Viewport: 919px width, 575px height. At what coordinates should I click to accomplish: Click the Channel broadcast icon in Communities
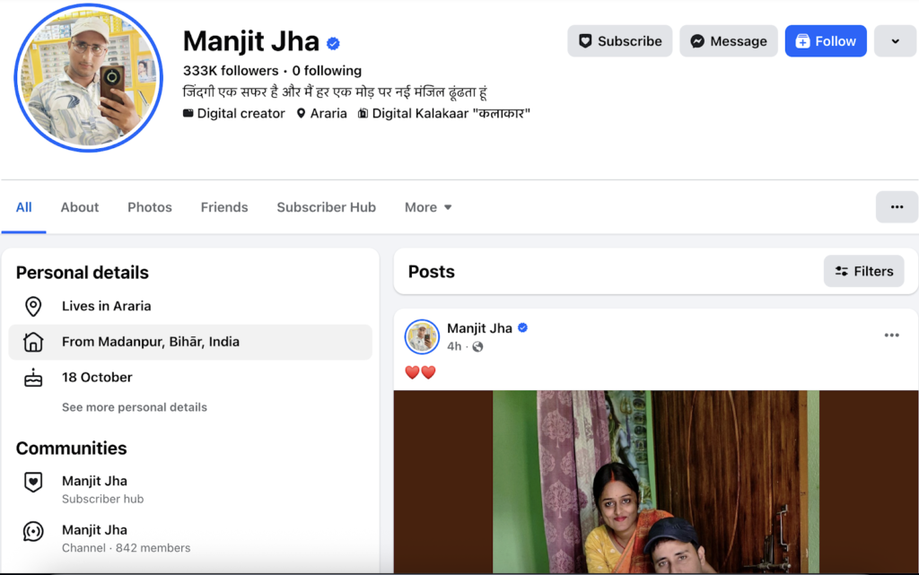(x=33, y=532)
